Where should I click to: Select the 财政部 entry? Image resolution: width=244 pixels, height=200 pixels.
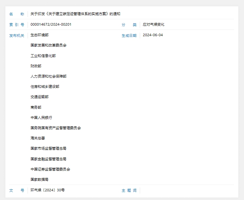36,66
